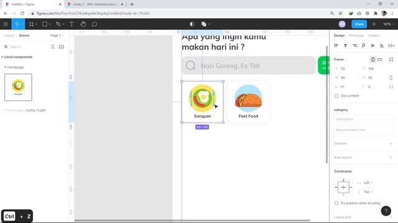Viewport: 398px width, 223px height.
Task: Open distribute spacing dropdown
Action: pos(391,45)
